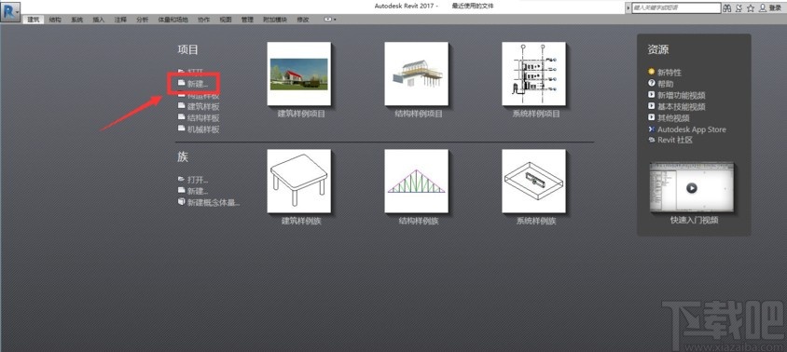
Task: Click the 建筑样例项目 caption text
Action: point(301,114)
